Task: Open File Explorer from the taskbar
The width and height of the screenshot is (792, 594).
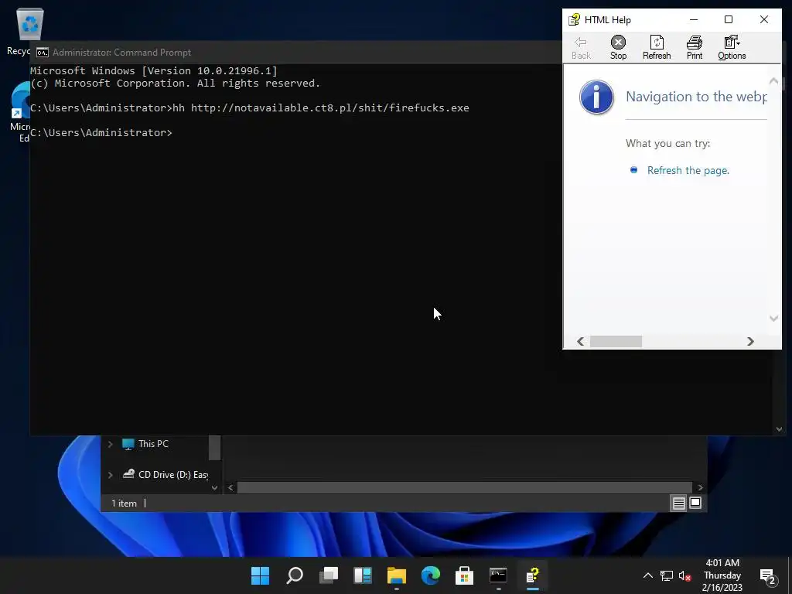Action: click(397, 575)
